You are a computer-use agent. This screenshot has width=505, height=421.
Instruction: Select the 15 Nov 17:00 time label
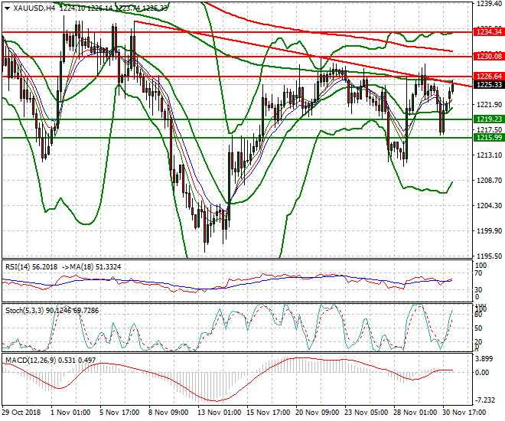[x=268, y=413]
